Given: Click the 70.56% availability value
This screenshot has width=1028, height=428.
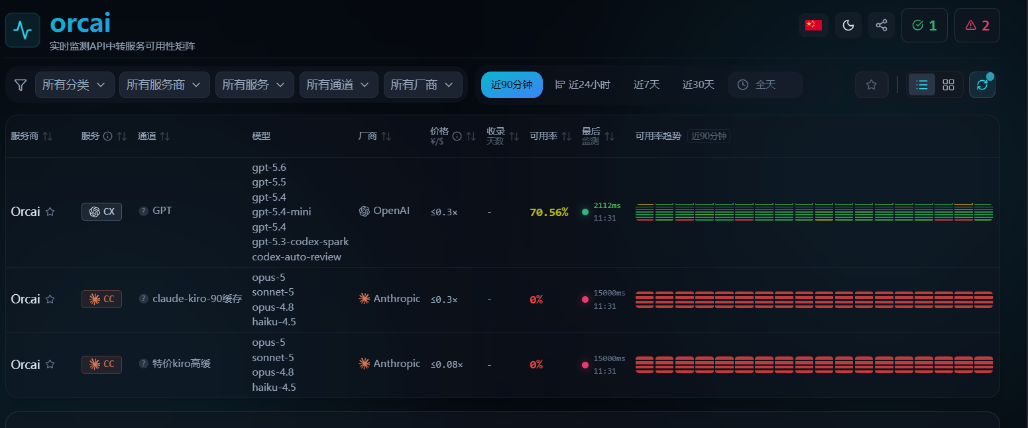Looking at the screenshot, I should [549, 212].
